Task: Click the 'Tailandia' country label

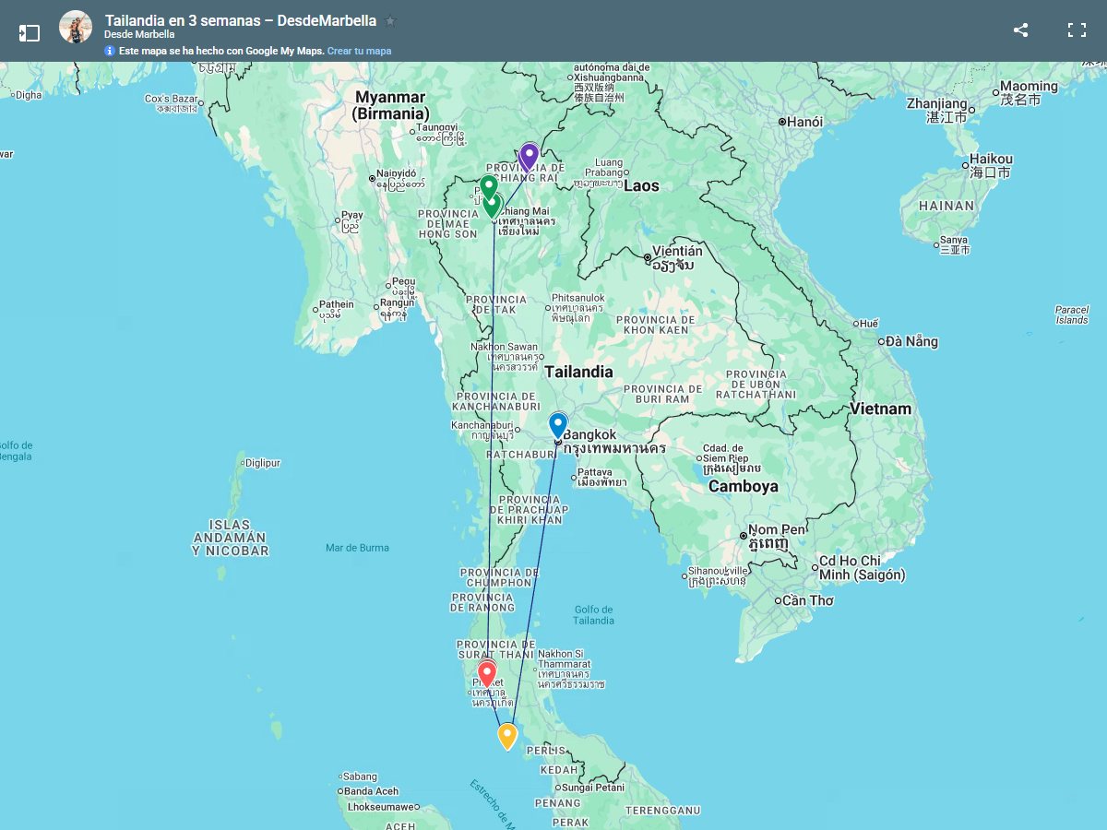Action: point(578,372)
